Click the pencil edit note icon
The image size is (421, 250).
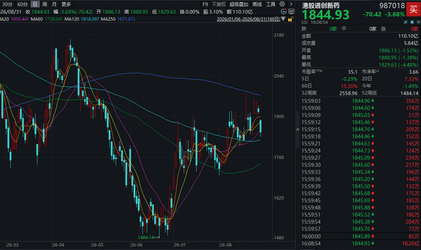pyautogui.click(x=406, y=22)
